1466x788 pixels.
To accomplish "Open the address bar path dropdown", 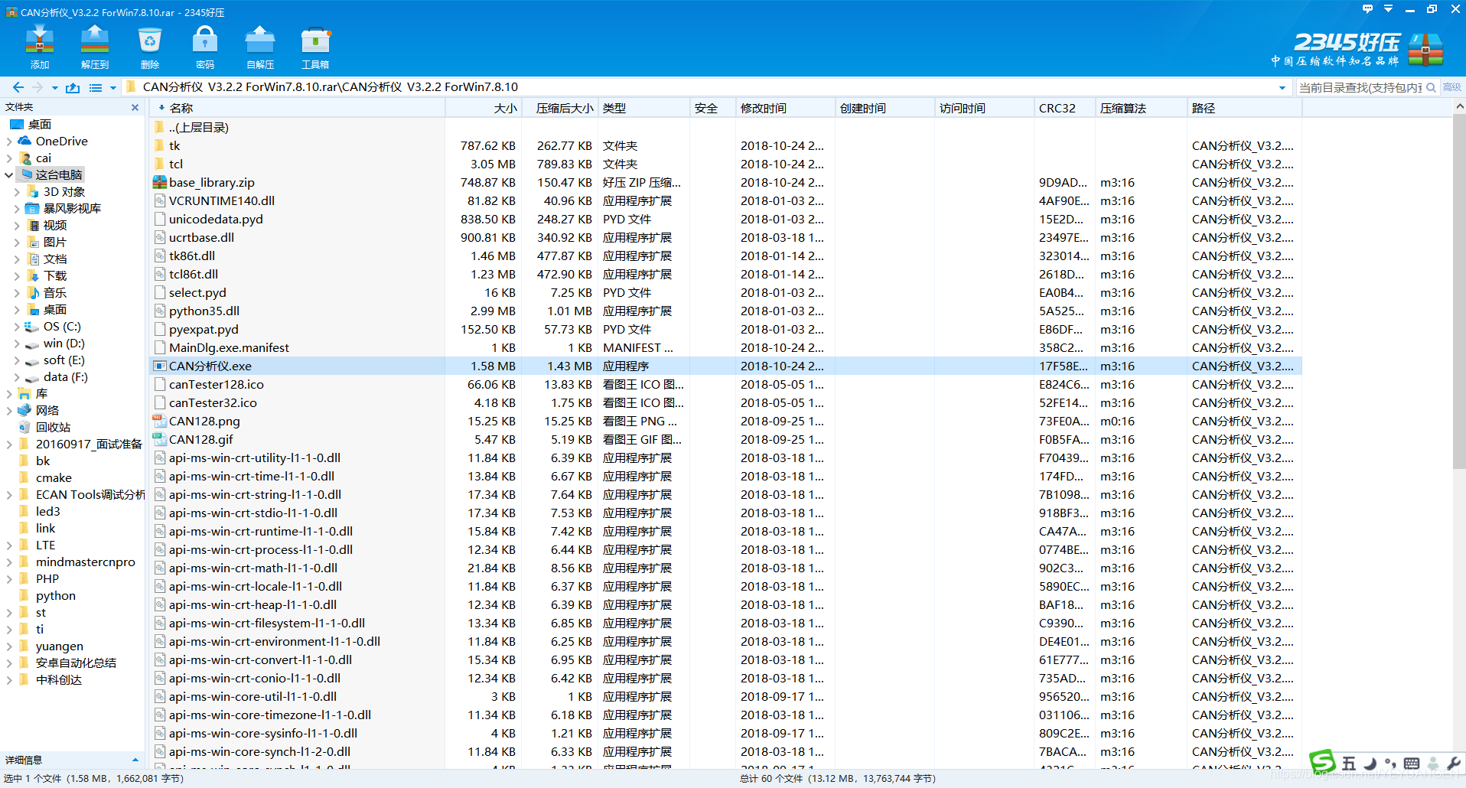I will coord(1282,88).
